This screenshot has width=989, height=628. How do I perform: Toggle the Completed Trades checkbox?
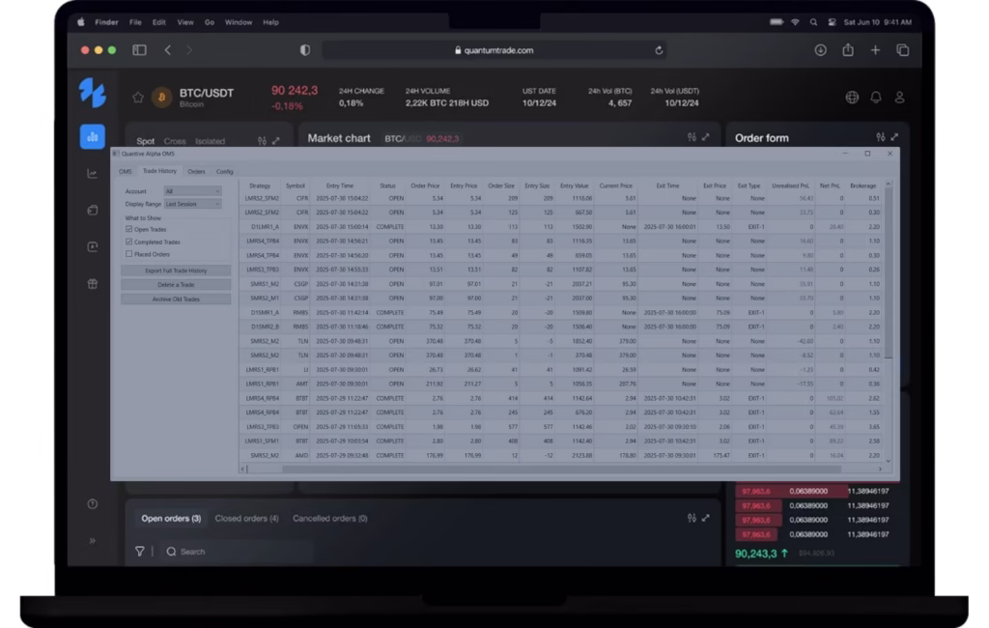[129, 242]
